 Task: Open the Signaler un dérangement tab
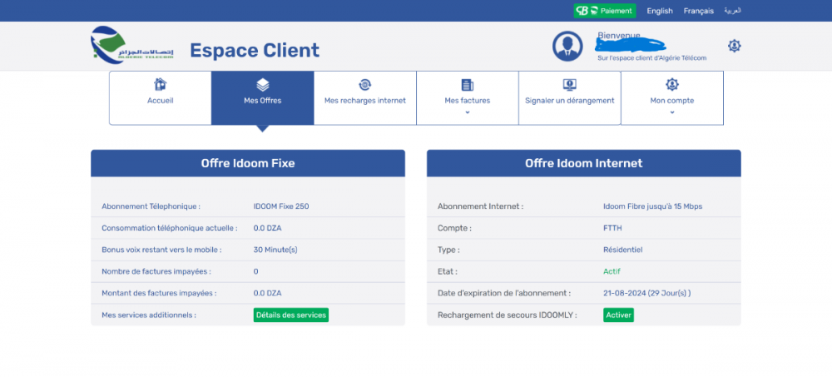tap(569, 101)
